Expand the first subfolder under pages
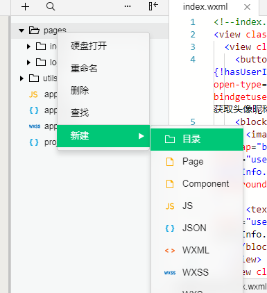 coord(28,47)
